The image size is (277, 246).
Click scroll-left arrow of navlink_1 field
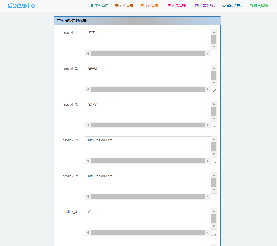tap(88, 161)
